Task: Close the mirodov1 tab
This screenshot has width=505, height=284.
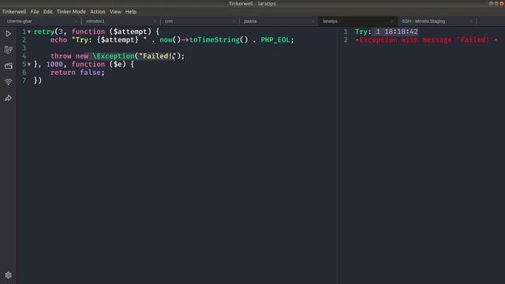Action: 155,21
